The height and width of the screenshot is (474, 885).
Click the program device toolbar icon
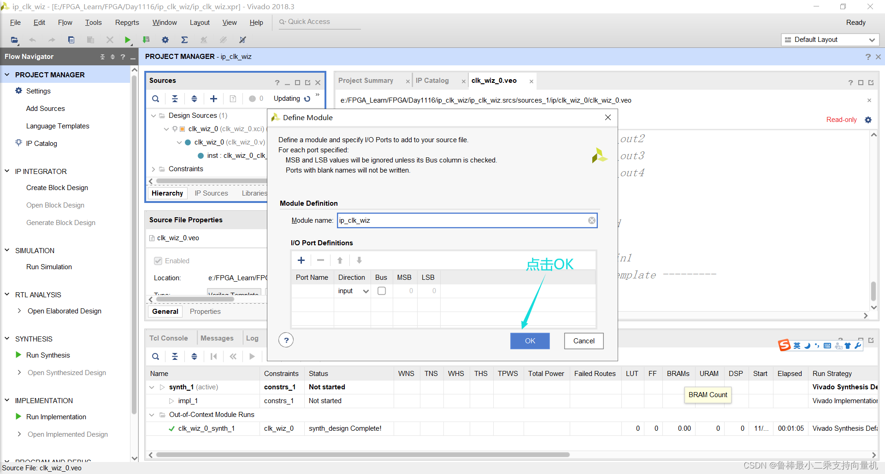(146, 40)
